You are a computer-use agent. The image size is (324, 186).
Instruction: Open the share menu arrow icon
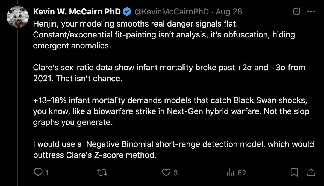pyautogui.click(x=311, y=173)
